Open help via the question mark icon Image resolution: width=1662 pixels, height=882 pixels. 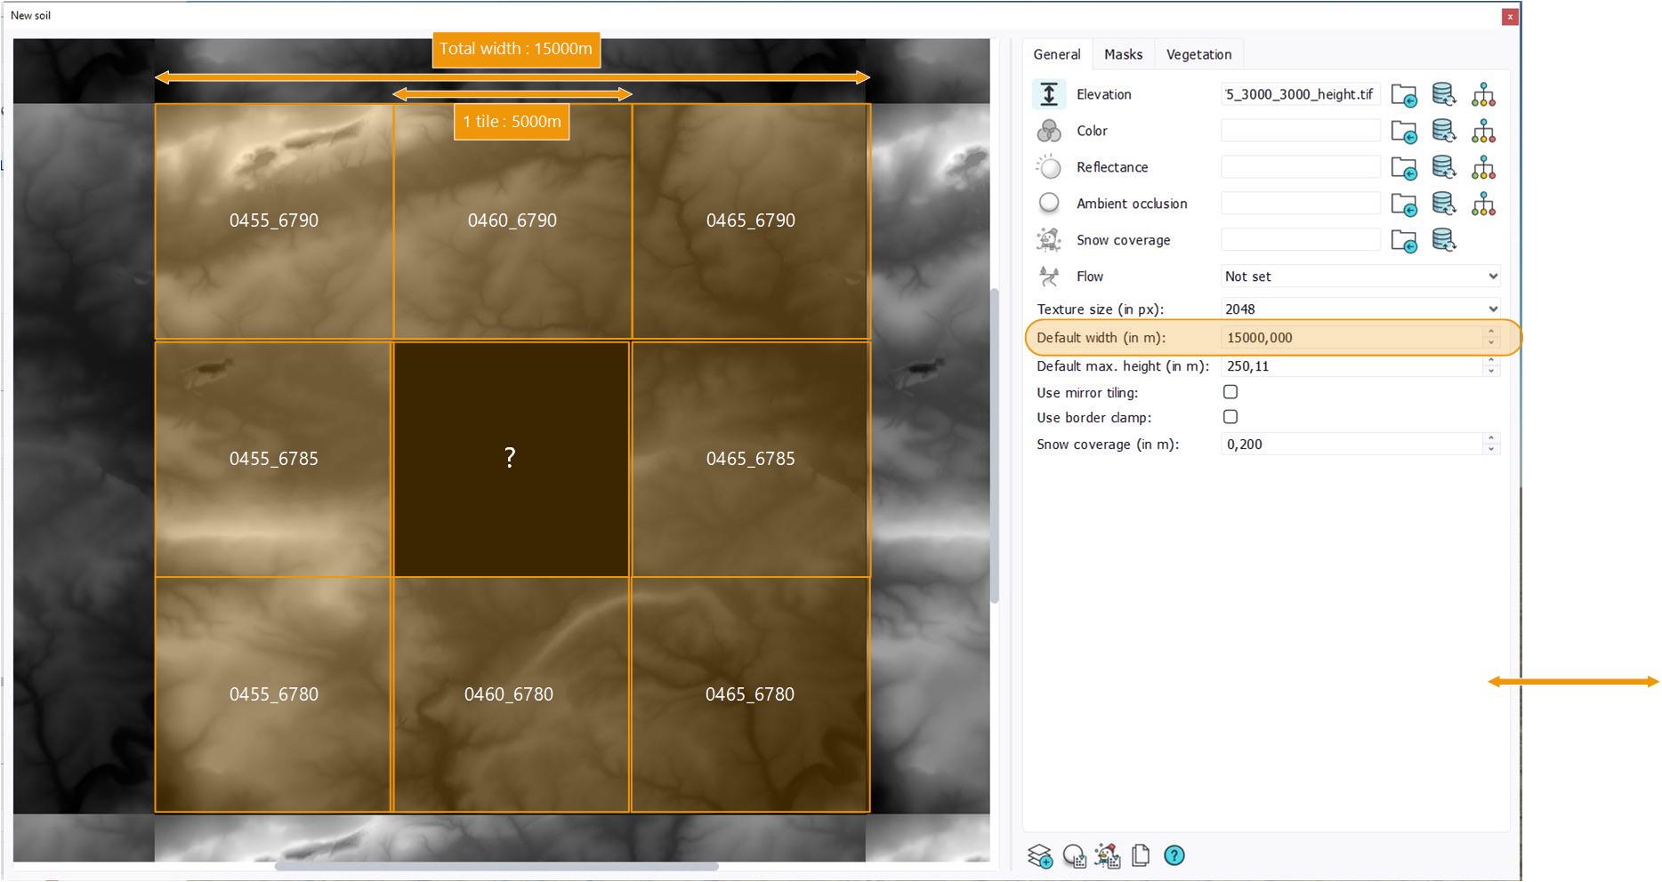point(1174,855)
